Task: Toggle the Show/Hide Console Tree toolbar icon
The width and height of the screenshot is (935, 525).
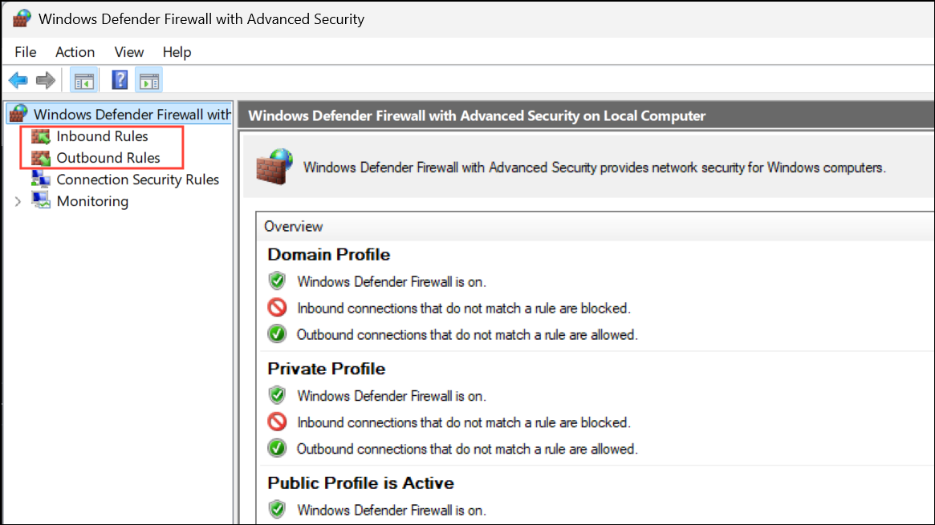Action: pos(83,80)
